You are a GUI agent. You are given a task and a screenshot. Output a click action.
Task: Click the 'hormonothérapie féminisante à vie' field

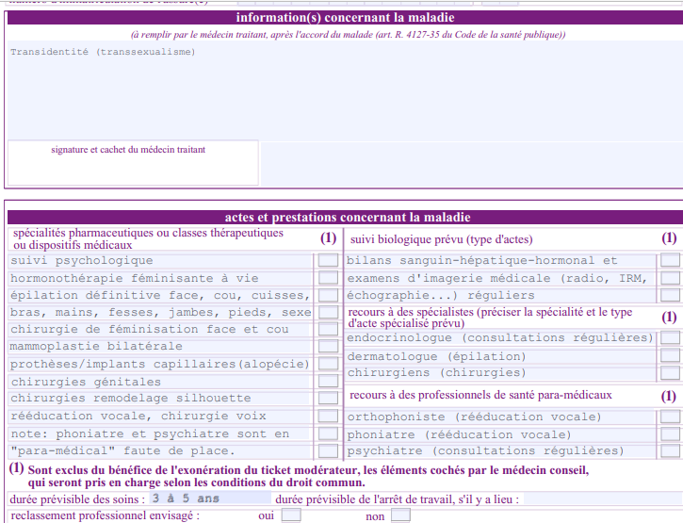click(160, 278)
